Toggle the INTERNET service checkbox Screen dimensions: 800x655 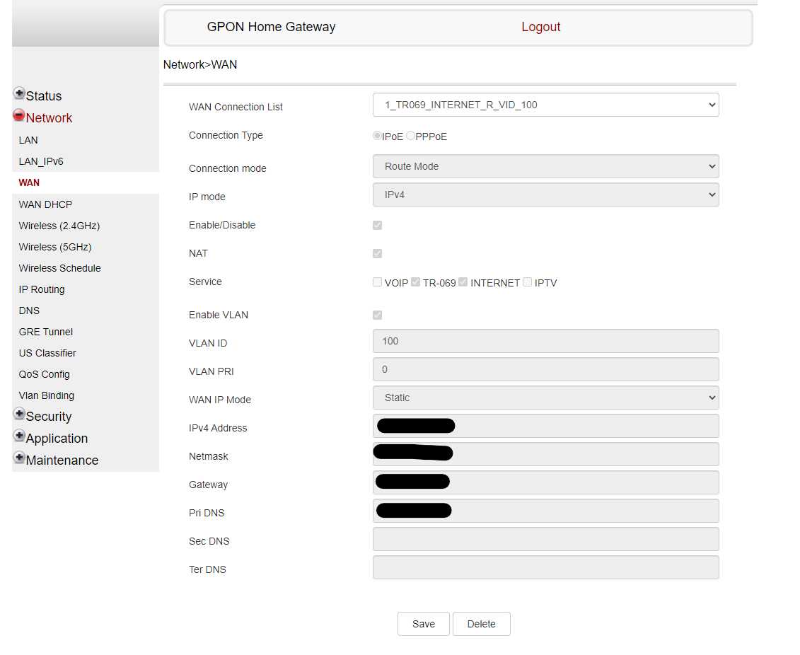[463, 282]
